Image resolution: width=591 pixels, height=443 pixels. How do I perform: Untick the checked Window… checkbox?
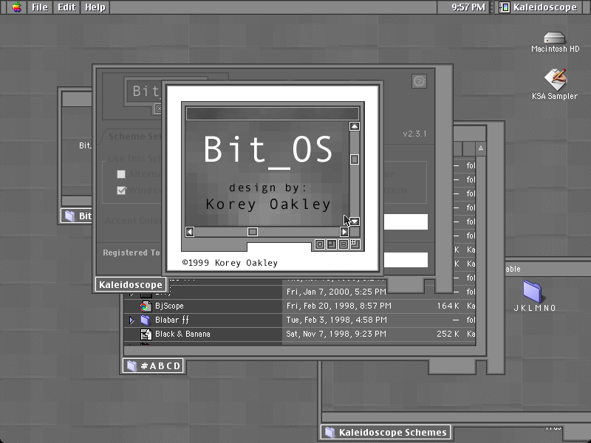(x=121, y=190)
